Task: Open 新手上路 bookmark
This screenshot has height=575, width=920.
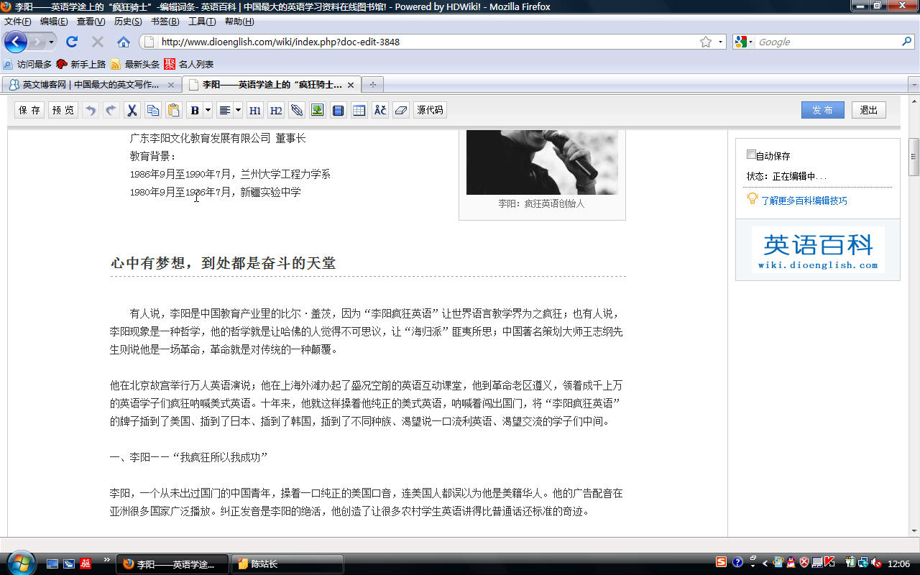Action: (81, 64)
